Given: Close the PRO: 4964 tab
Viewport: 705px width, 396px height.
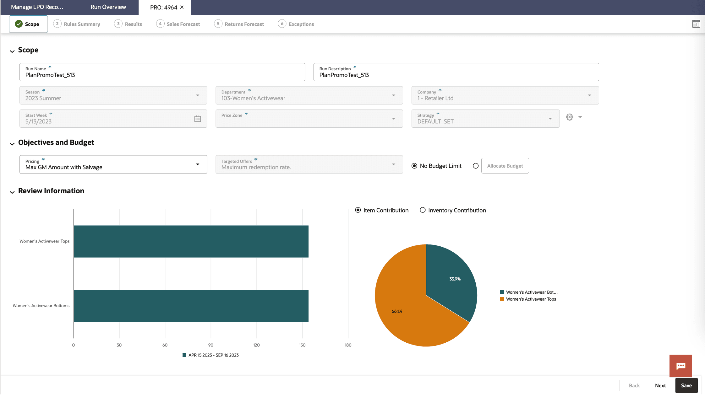Looking at the screenshot, I should pos(182,7).
